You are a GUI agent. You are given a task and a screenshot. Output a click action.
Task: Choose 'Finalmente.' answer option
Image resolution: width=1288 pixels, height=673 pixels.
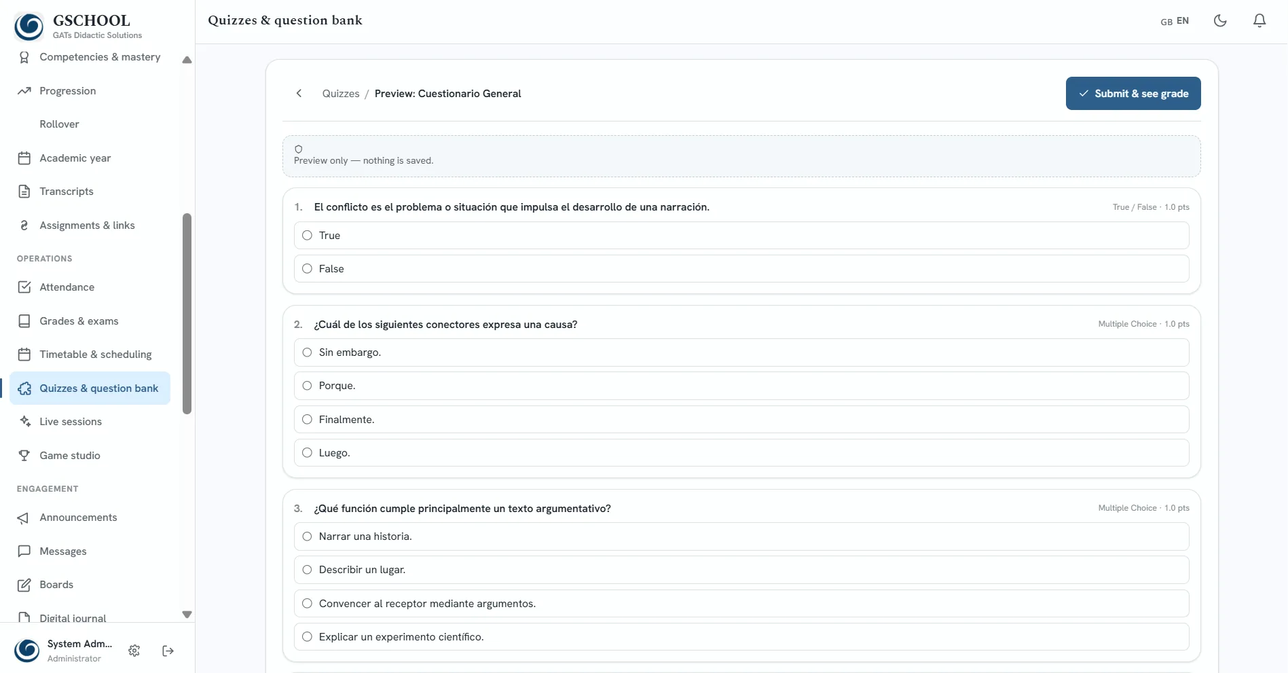741,420
